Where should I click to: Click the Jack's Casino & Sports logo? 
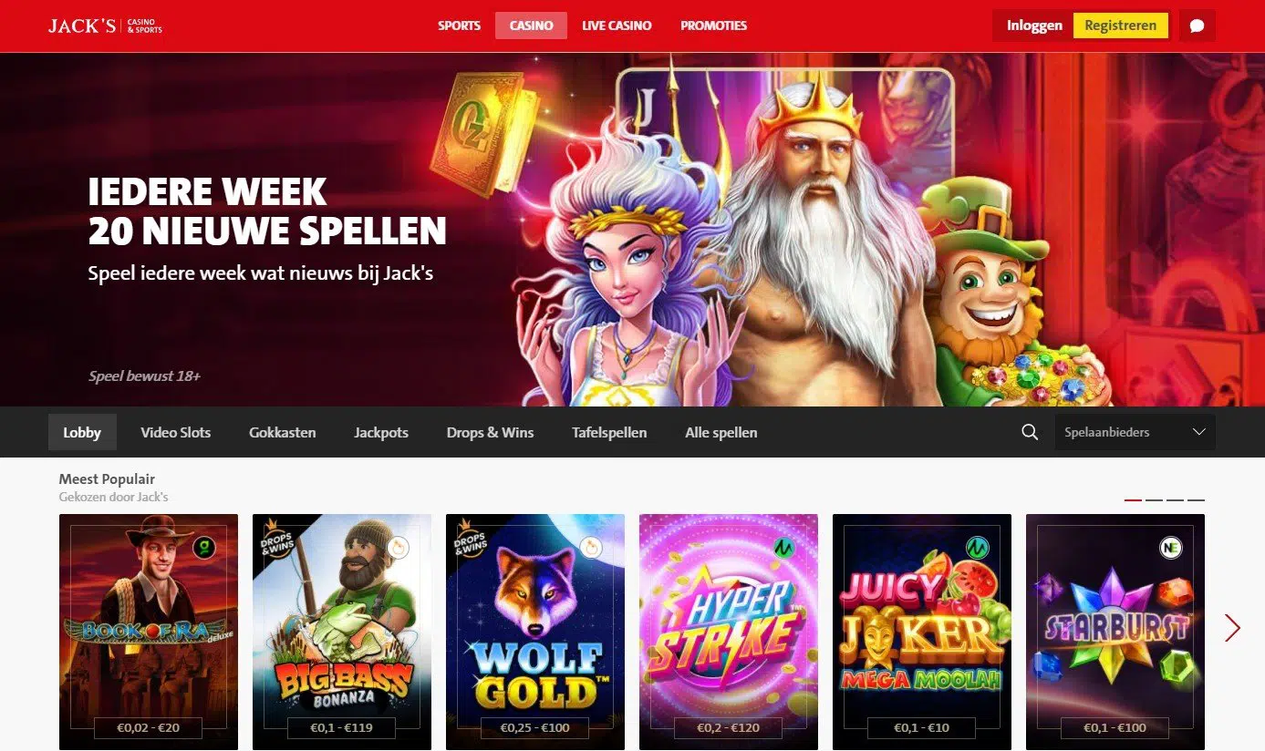pos(105,26)
